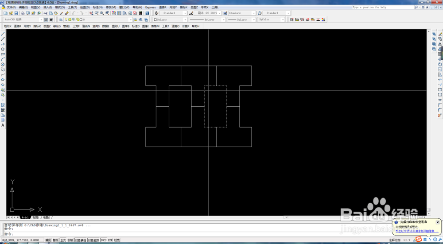
Task: Open the 土方F toolbar menu
Action: tap(76, 26)
